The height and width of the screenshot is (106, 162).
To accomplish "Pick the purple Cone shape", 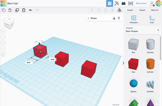I will [x=150, y=103].
